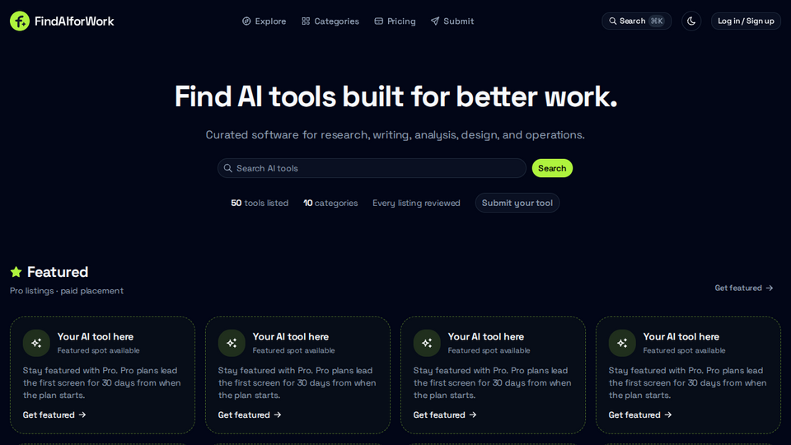
Task: Click the Explore compass icon
Action: pos(246,21)
